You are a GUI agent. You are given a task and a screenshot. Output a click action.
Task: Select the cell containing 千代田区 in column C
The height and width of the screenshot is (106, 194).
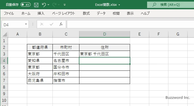66,54
